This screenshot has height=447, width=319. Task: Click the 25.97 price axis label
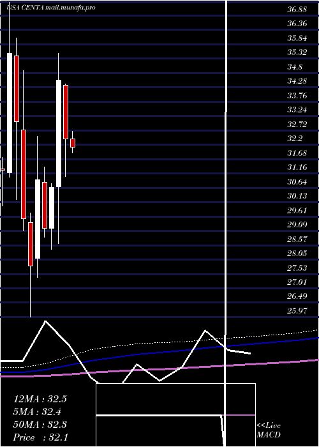297,311
